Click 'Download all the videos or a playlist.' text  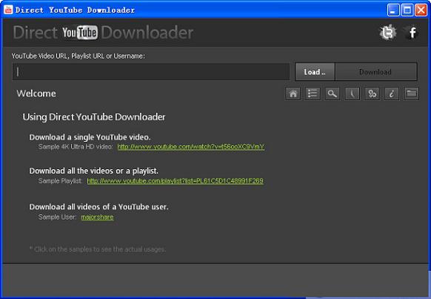[94, 171]
